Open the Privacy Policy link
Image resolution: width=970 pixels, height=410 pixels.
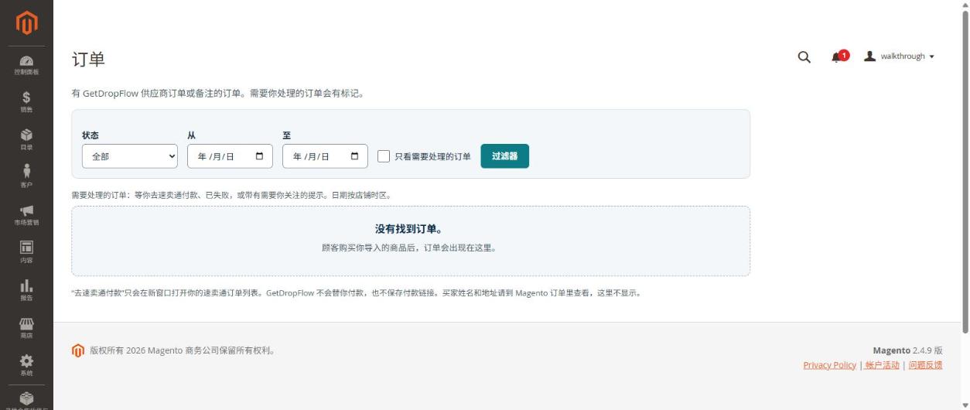click(x=829, y=365)
